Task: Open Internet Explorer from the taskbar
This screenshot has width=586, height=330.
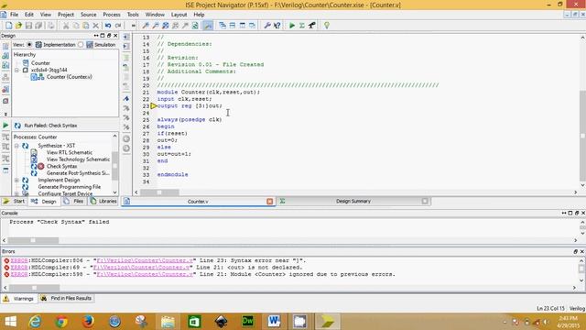Action: tap(35, 322)
